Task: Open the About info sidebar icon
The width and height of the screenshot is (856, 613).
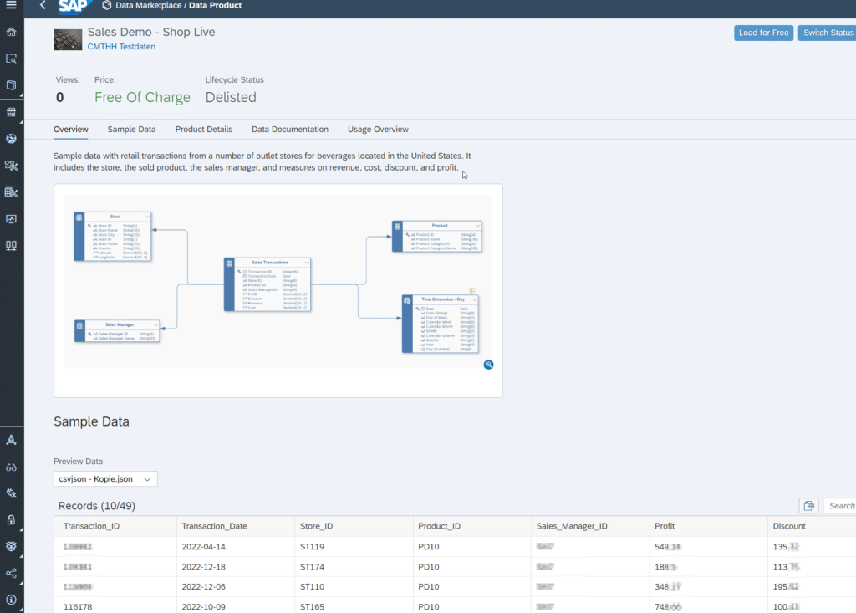Action: (11, 600)
